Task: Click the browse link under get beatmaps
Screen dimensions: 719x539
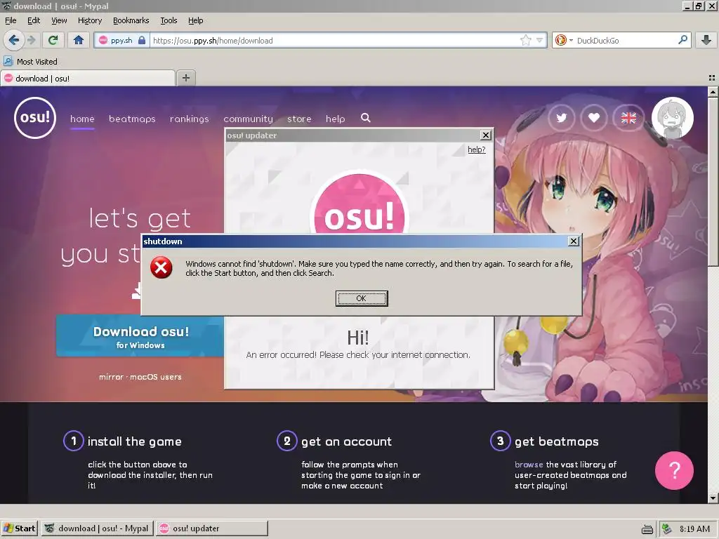Action: click(529, 465)
